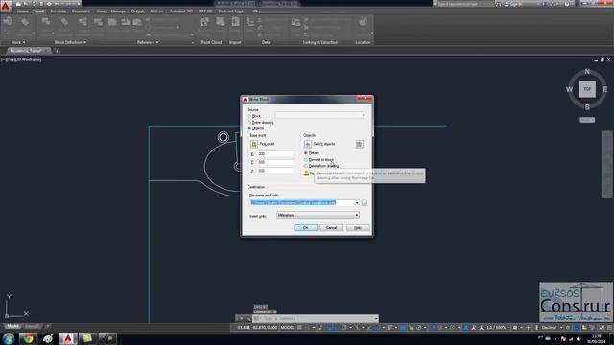
Task: Click the navigation bar on right edge
Action: pyautogui.click(x=607, y=164)
